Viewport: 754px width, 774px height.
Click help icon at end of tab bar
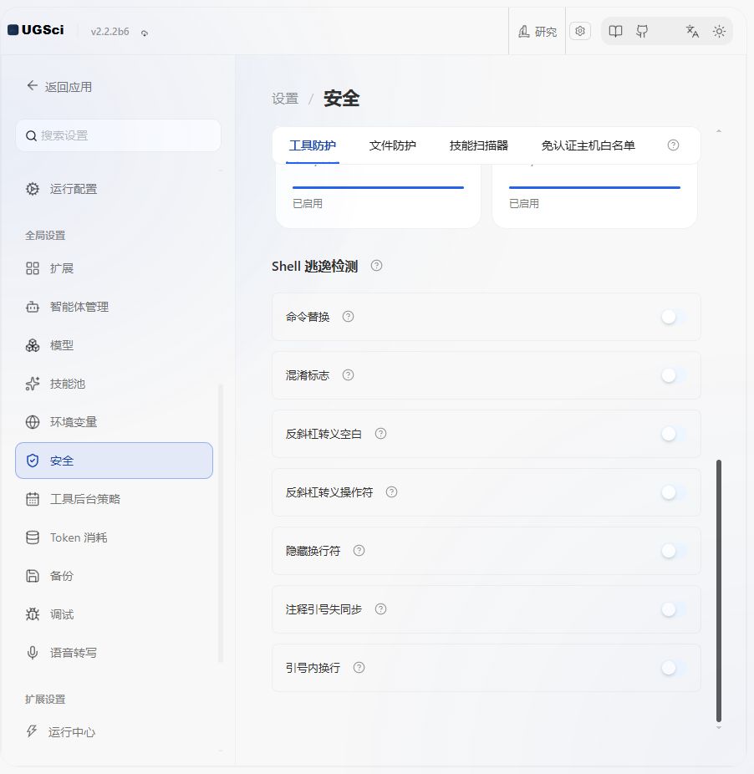pos(673,145)
